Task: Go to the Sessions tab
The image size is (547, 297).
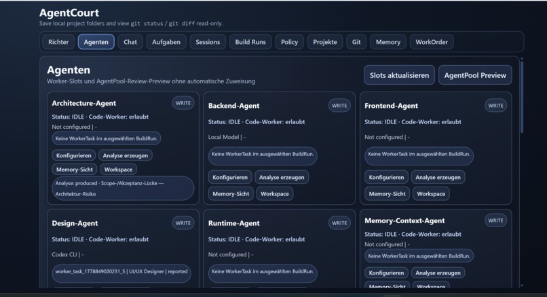Action: [x=208, y=42]
